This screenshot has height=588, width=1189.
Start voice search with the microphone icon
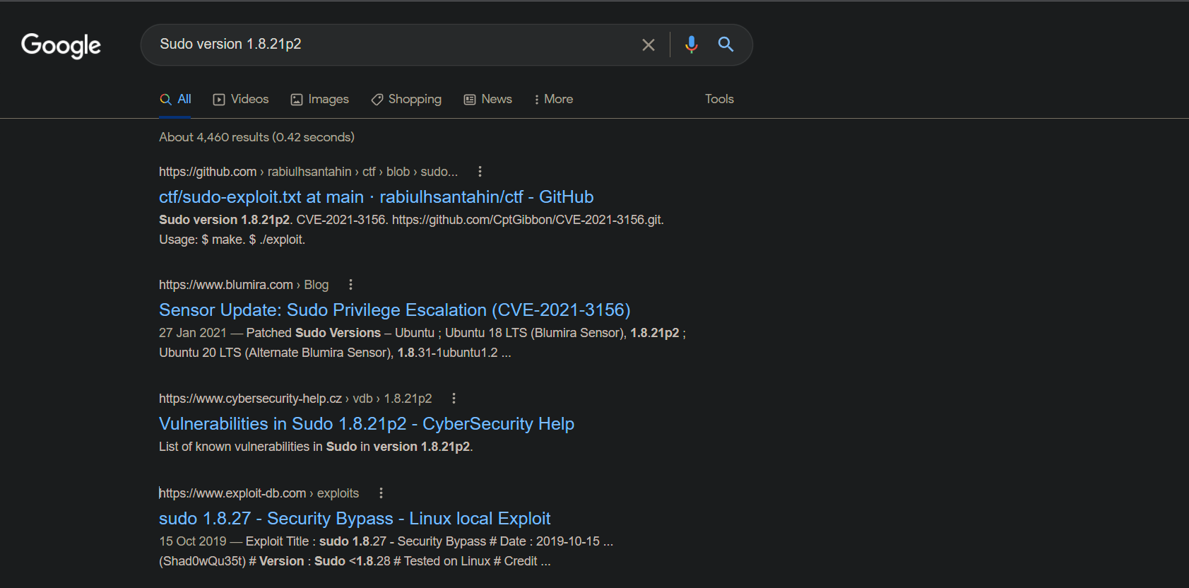pos(691,45)
